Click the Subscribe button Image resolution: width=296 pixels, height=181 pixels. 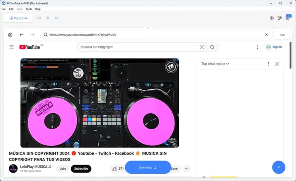click(x=81, y=169)
